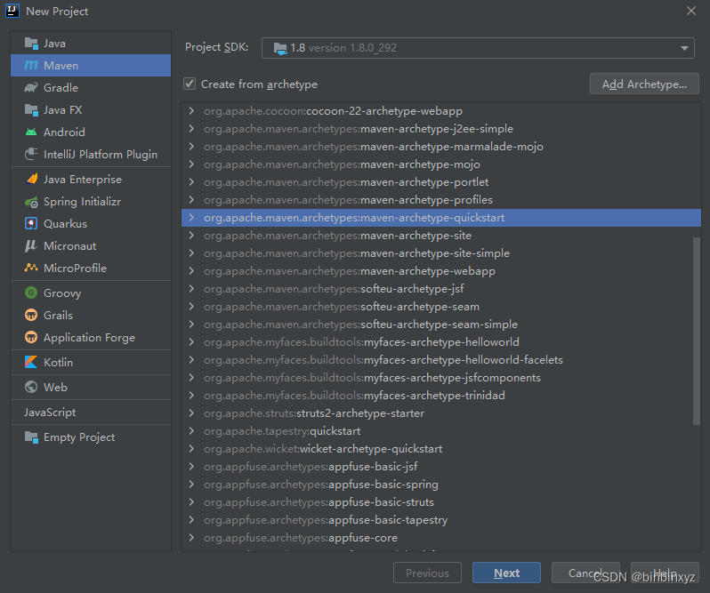Expand maven-archetype-quickstart chevron
Image resolution: width=710 pixels, height=593 pixels.
pos(191,218)
